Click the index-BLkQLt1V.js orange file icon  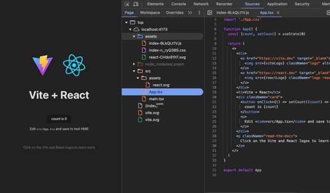(x=144, y=43)
